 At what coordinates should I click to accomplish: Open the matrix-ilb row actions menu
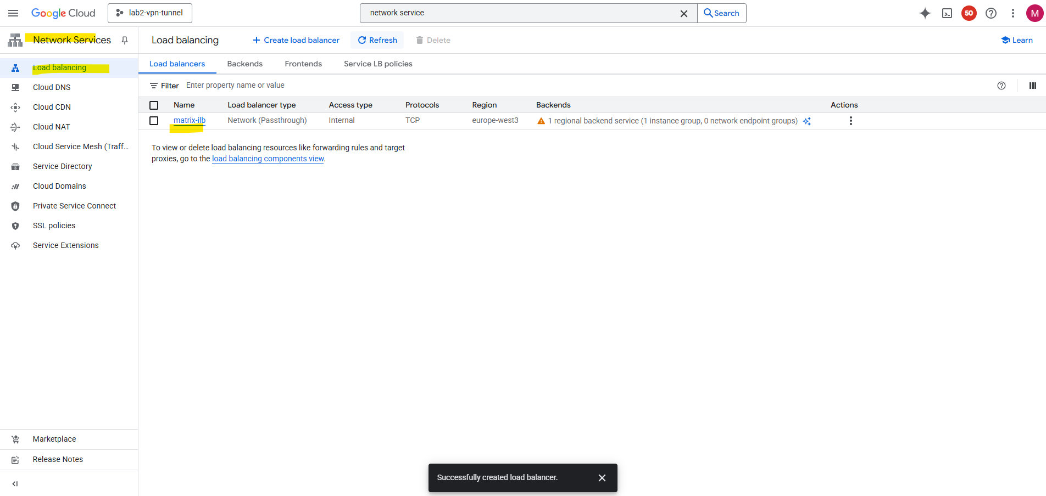pos(850,121)
